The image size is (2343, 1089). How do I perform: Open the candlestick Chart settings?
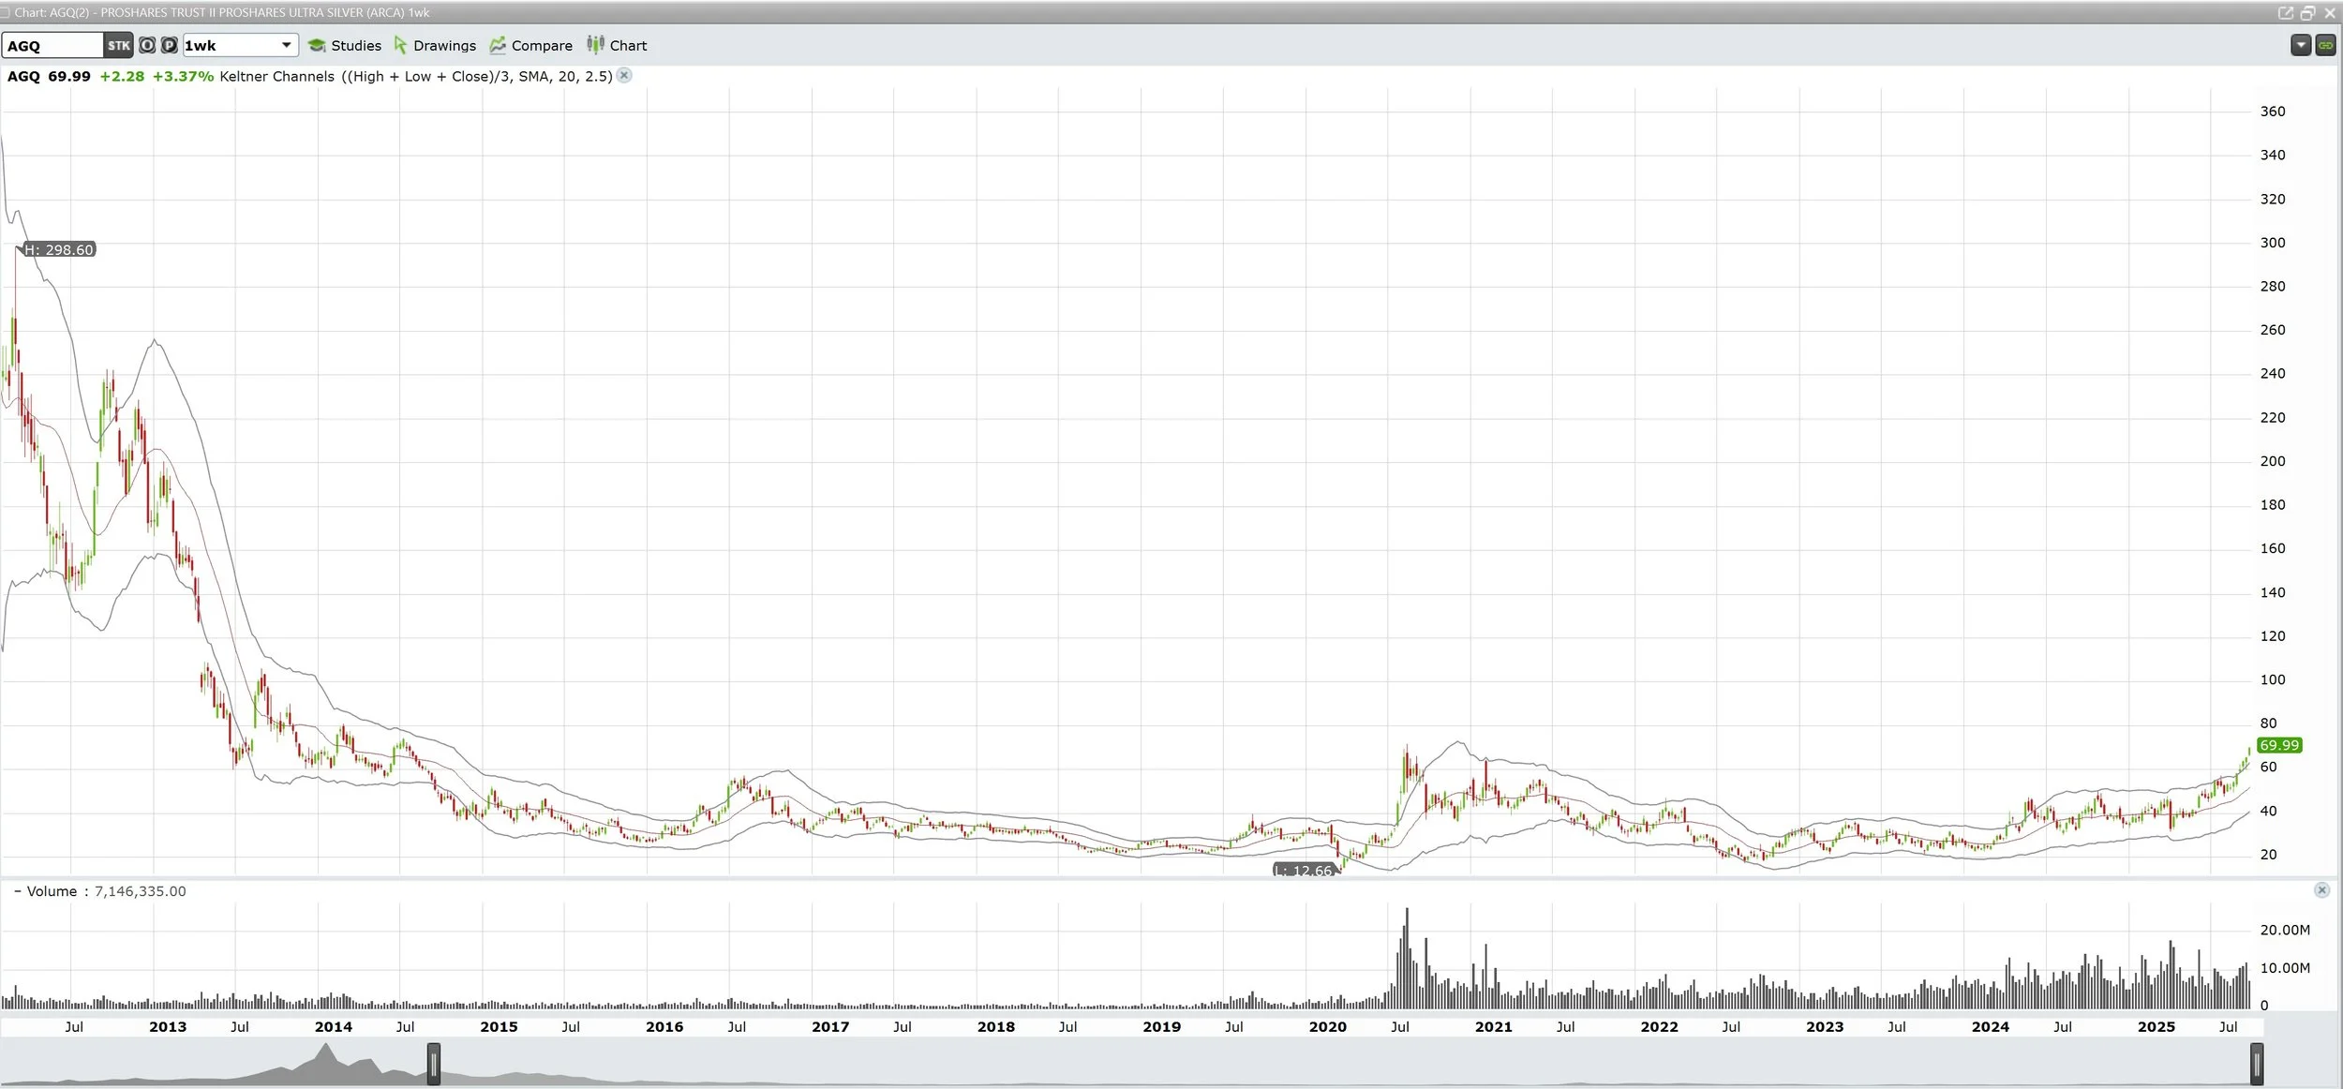point(617,45)
